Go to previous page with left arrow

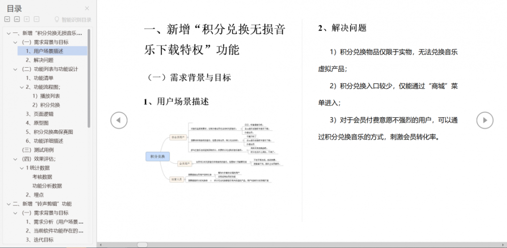click(x=119, y=120)
